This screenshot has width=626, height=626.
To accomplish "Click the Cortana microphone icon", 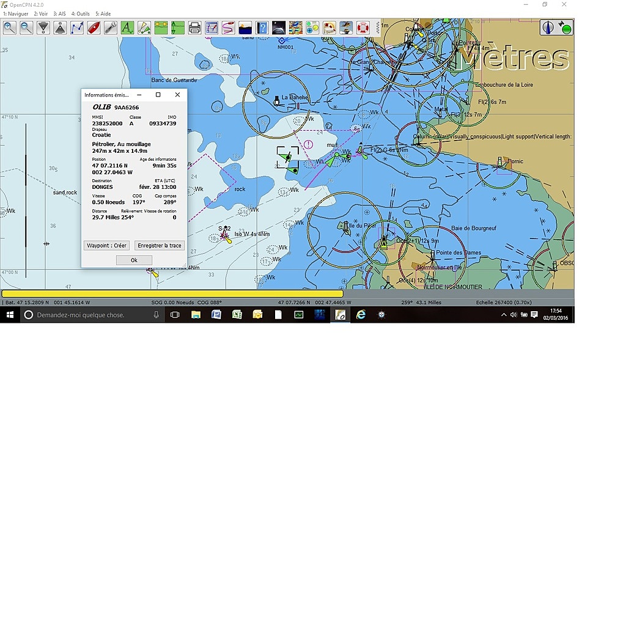I will [x=156, y=315].
